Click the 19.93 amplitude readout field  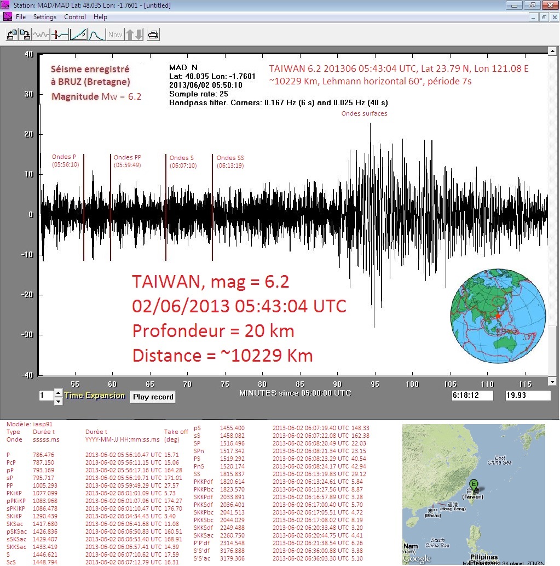pyautogui.click(x=528, y=396)
